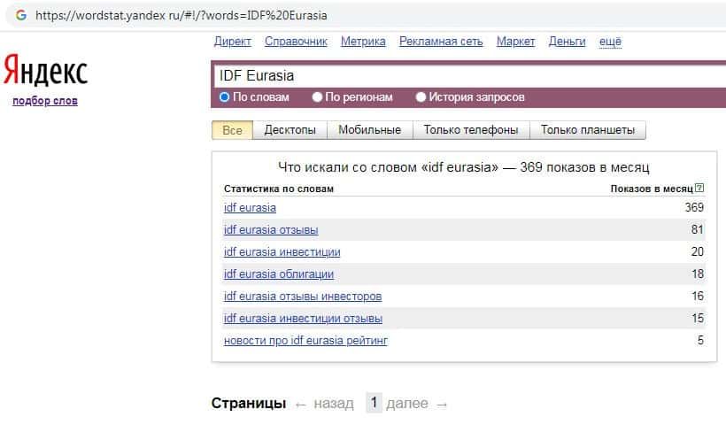Switch to the Только телефоны tab
The width and height of the screenshot is (726, 432).
tap(471, 130)
